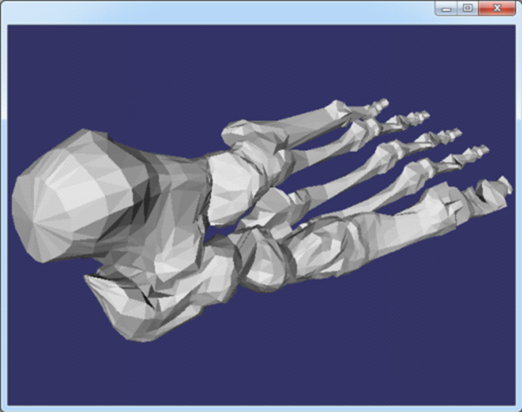Minimize the 3D viewer window
This screenshot has width=522, height=412.
[x=445, y=8]
